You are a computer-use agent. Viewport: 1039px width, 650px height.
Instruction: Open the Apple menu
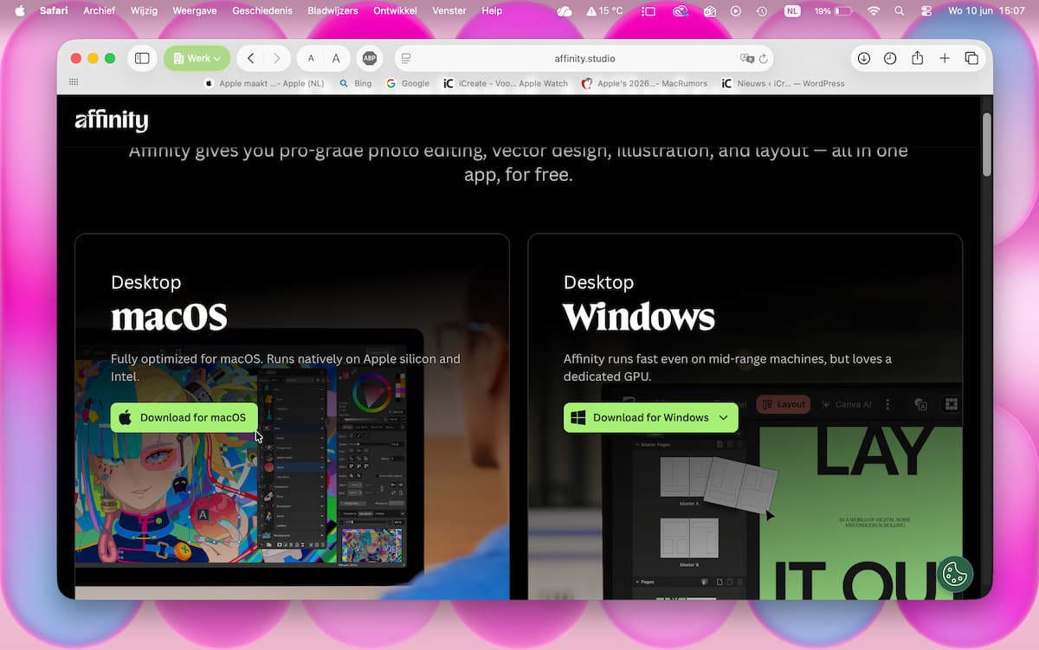[x=20, y=10]
